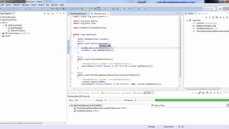Run the program with green Run button
The height and width of the screenshot is (129, 229).
(58, 9)
